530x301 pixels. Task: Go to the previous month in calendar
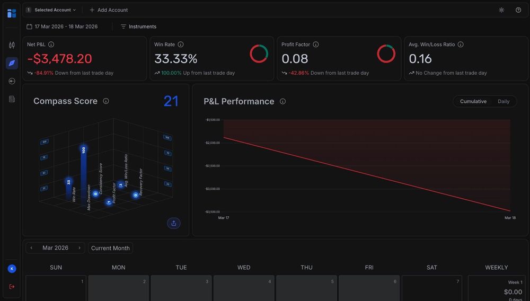(x=31, y=248)
